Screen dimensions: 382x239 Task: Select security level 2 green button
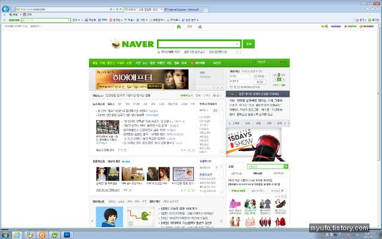click(279, 79)
